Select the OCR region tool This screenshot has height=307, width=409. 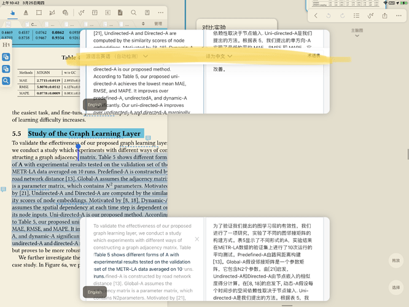pos(107,13)
